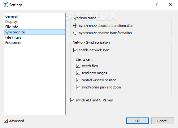Viewport: 178px width, 128px height.
Task: Uncheck switch ALT and CTRL key
Action: [x=72, y=100]
